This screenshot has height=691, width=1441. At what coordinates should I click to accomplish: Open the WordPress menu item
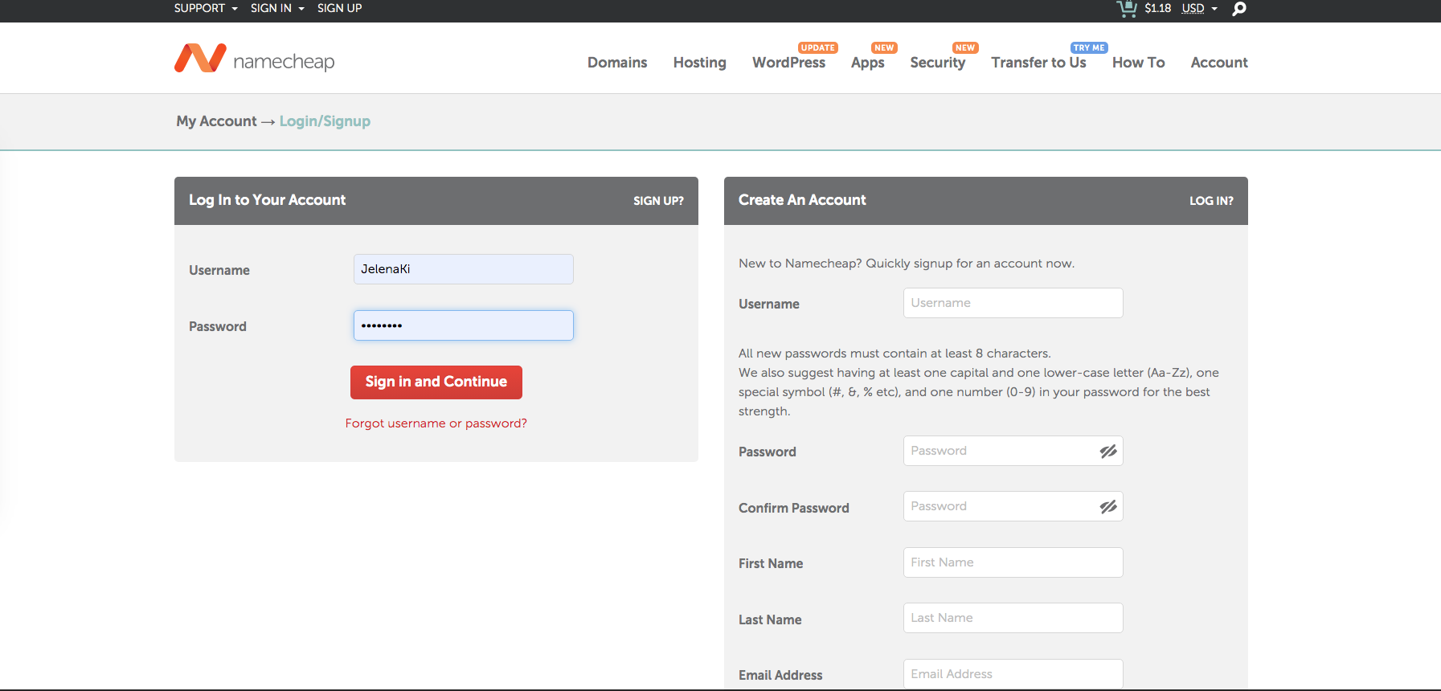coord(788,63)
